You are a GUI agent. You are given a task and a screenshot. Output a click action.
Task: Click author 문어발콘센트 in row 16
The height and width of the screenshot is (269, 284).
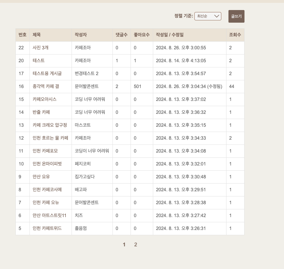[x=86, y=86]
